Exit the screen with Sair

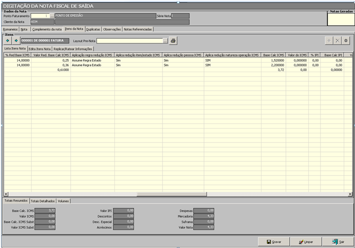click(338, 242)
